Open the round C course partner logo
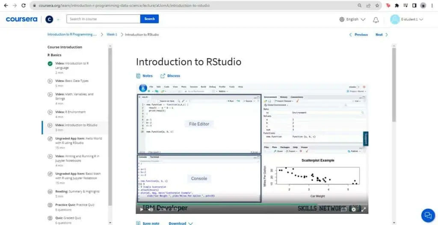Screen dimensions: 438x225 49,19
